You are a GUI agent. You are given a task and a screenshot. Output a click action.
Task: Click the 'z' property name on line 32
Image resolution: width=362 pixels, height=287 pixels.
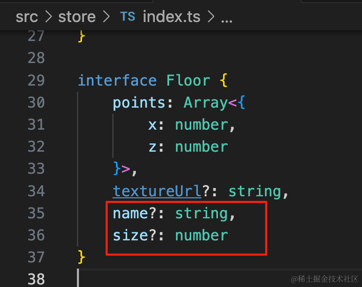tap(152, 148)
